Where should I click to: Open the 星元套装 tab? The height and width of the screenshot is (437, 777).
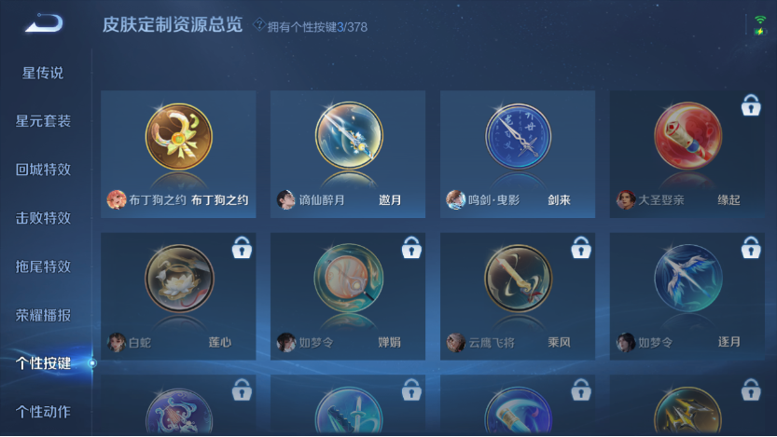click(43, 121)
